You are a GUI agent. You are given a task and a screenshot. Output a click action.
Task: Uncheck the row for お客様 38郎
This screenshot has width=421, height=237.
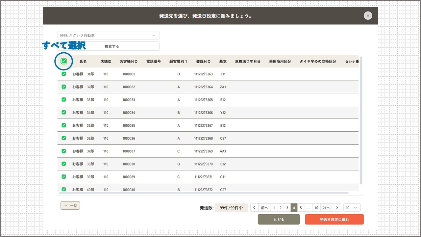point(64,164)
